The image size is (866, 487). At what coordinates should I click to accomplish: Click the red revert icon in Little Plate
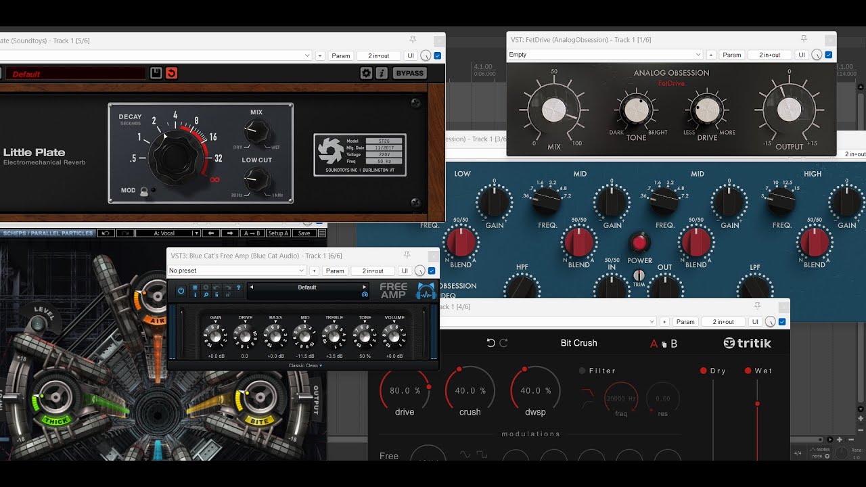[171, 73]
